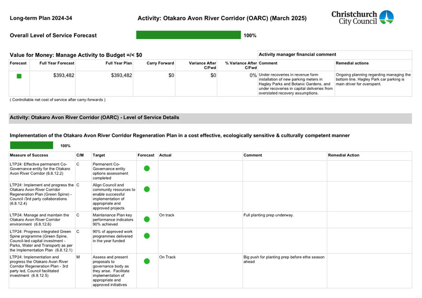Viewport: 422px width, 298px height.
Task: Click green forecast dot for Manage and maintain row
Action: click(147, 220)
